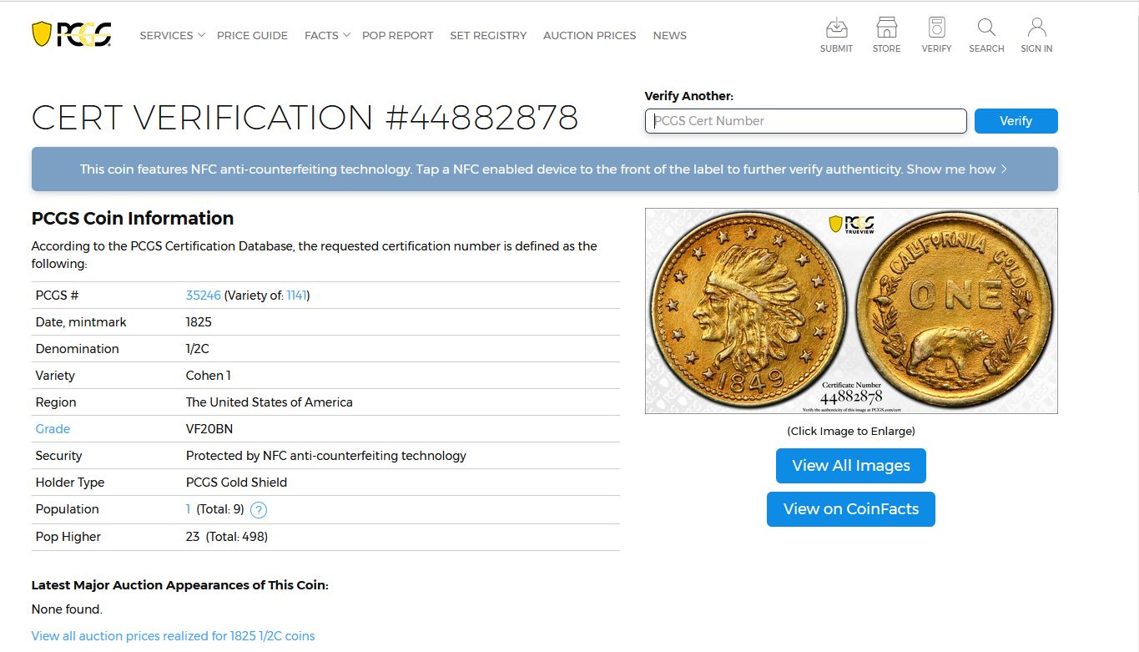The height and width of the screenshot is (652, 1139).
Task: Open variety 1141 link
Action: tap(296, 296)
